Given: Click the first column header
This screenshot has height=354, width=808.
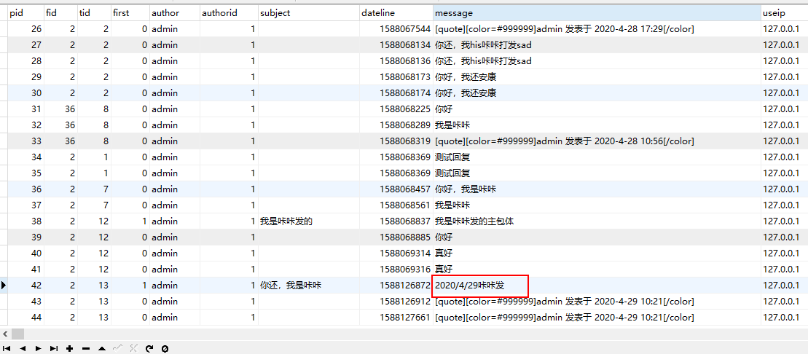Looking at the screenshot, I should coord(130,13).
